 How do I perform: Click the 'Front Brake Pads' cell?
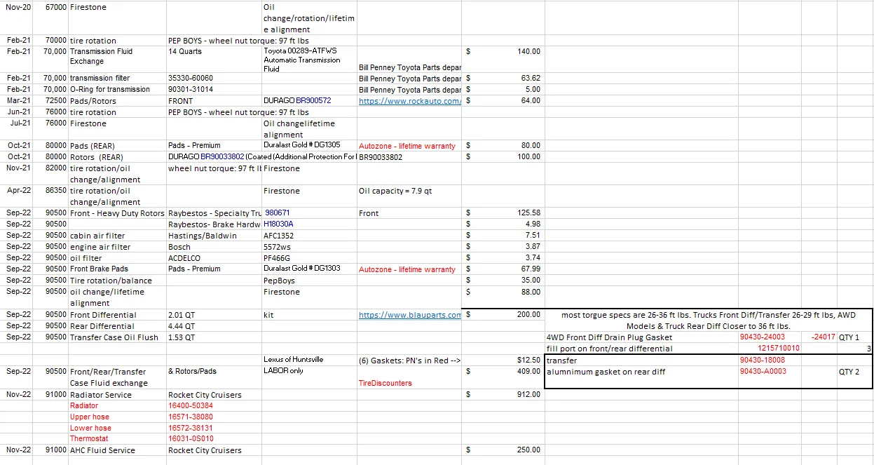tap(117, 269)
